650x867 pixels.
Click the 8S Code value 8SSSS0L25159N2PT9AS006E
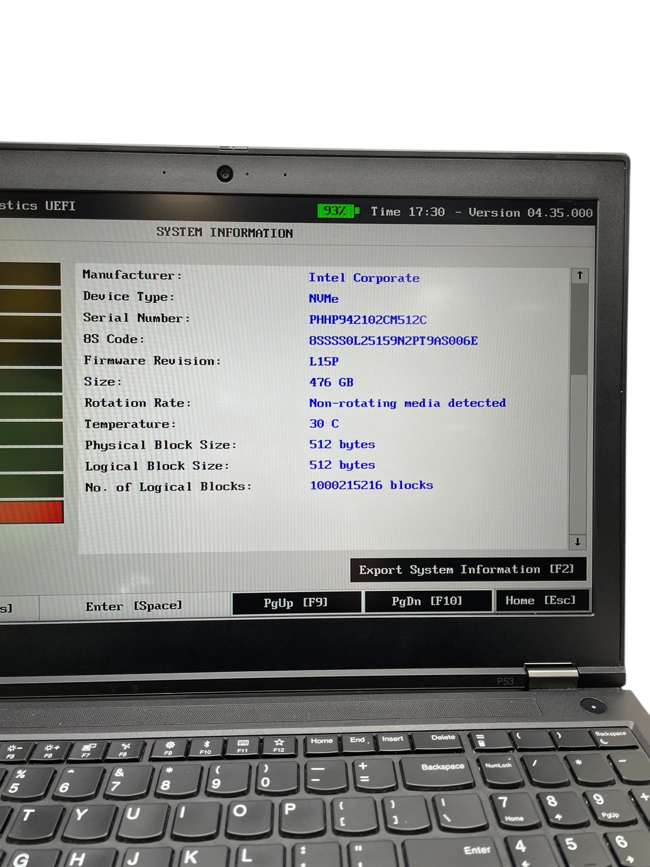click(393, 341)
